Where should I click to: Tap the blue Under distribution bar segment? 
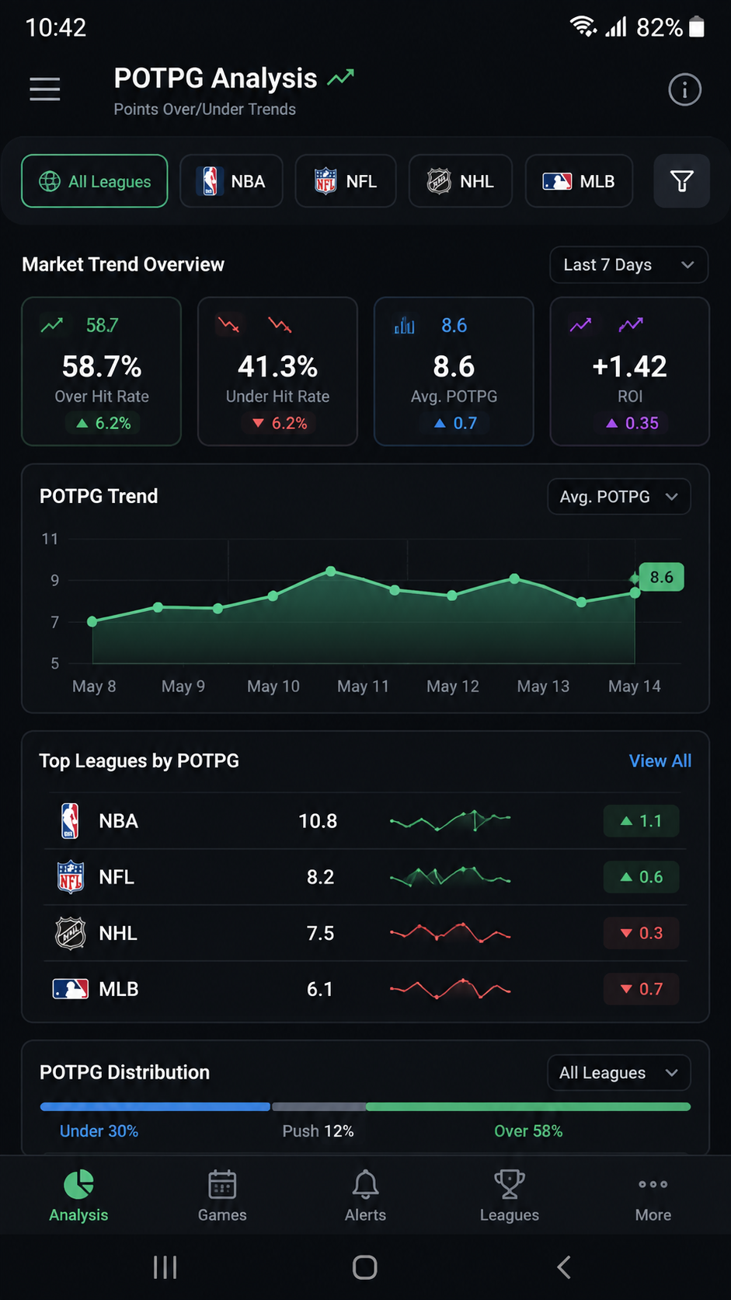[x=155, y=1106]
